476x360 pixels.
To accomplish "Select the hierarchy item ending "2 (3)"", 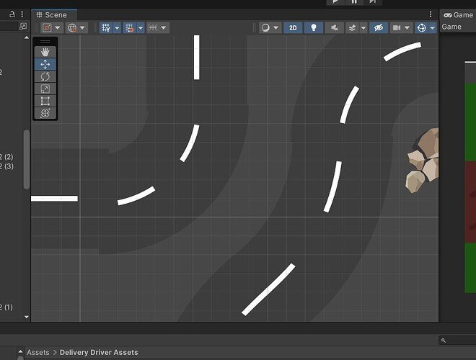I will (6, 166).
